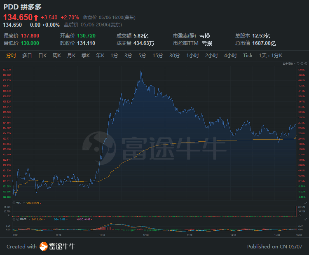
Task: Open the 1天：1分K range selector
Action: pos(271,56)
